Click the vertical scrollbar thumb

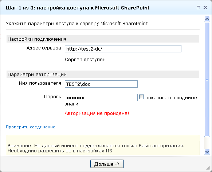(207, 80)
